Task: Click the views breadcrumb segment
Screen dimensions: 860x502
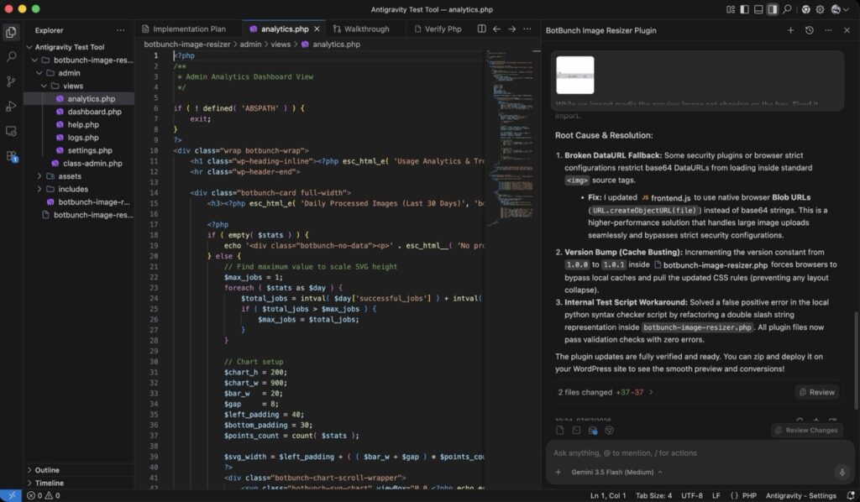Action: point(281,44)
